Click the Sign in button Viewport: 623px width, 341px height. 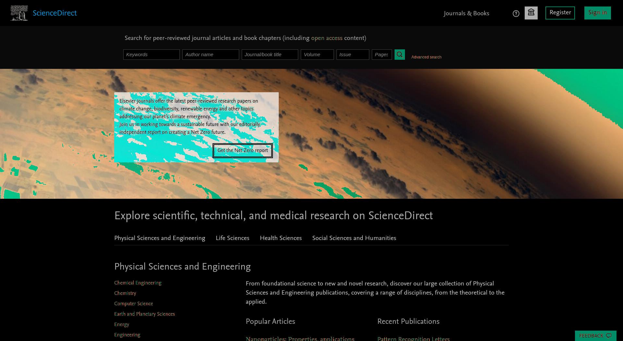coord(598,13)
